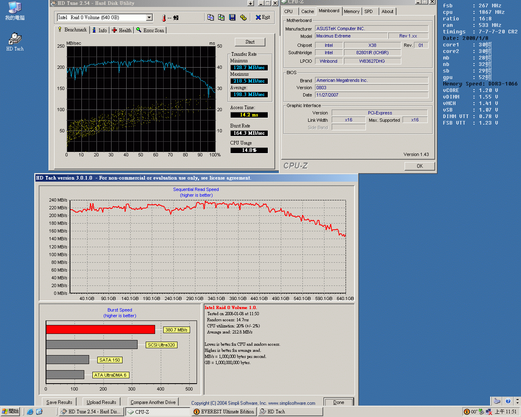
Task: Click the temperature thermometer icon in HD Tune
Action: coord(164,18)
